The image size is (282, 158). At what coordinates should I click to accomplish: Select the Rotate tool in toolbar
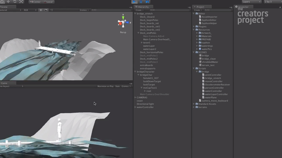tap(15, 2)
